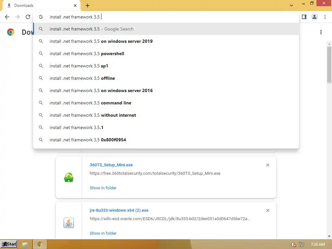Open a new tab with plus button
Image resolution: width=332 pixels, height=249 pixels.
[x=88, y=6]
